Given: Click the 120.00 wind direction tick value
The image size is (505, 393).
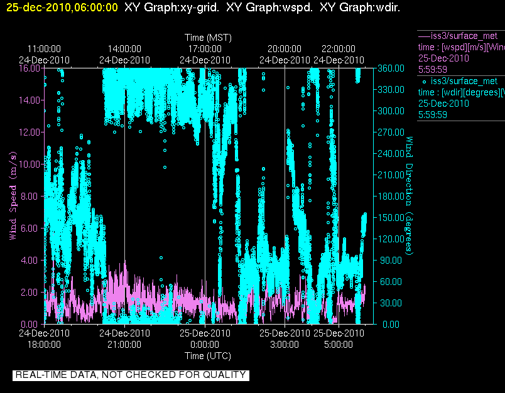Looking at the screenshot, I should coord(391,239).
